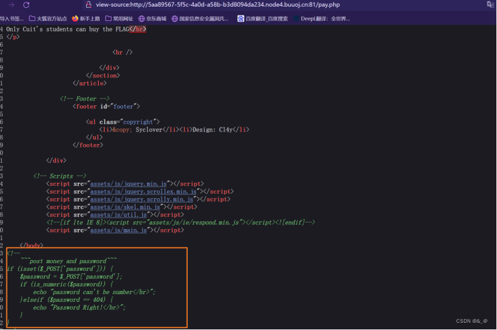Open the 百度翻译 bookmark
This screenshot has width=497, height=330.
(x=263, y=19)
